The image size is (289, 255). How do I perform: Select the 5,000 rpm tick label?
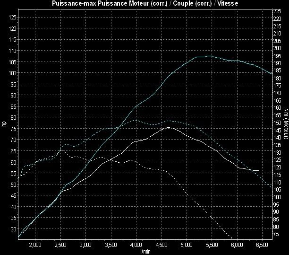(187, 245)
